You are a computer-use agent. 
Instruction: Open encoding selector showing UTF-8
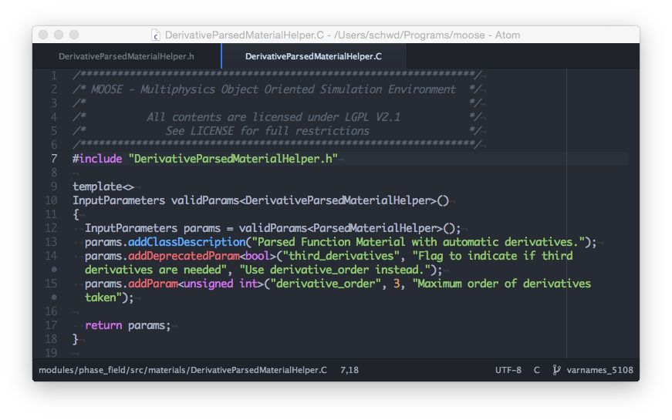[x=508, y=371]
